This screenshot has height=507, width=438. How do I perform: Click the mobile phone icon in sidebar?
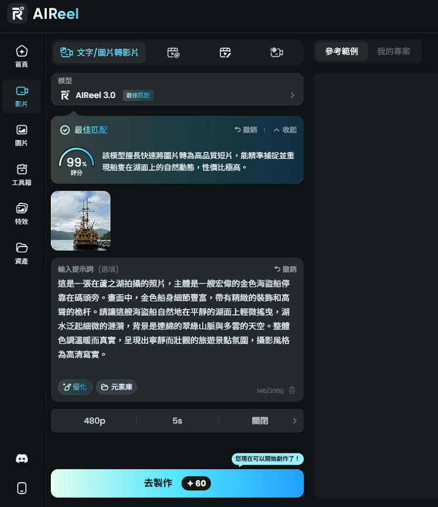pos(22,488)
